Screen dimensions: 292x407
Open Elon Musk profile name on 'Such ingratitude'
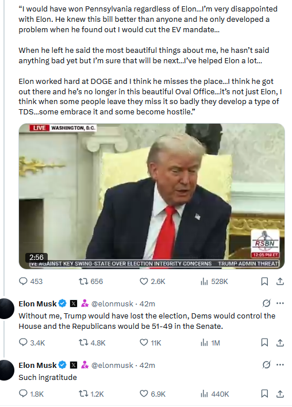tap(37, 365)
